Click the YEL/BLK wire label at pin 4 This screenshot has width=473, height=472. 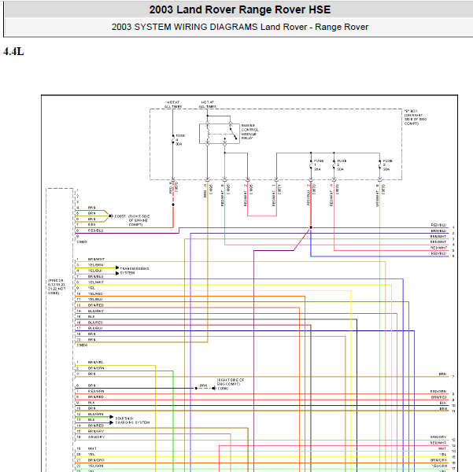(x=95, y=271)
